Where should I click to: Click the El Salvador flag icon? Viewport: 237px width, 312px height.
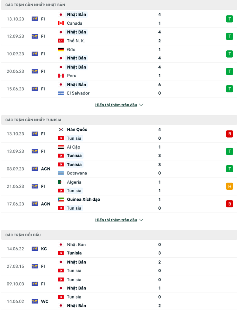click(60, 93)
